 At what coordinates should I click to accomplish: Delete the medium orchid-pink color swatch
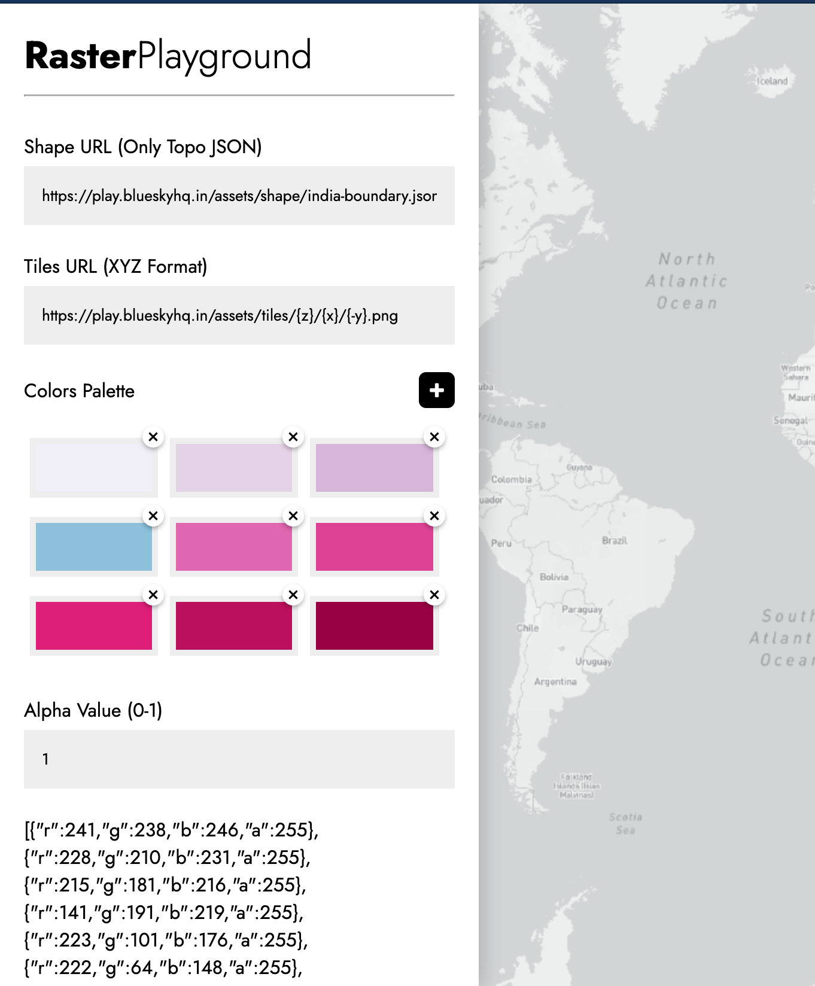click(293, 516)
